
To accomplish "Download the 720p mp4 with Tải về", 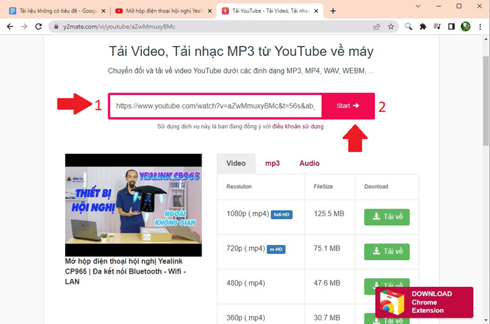I will tap(386, 251).
